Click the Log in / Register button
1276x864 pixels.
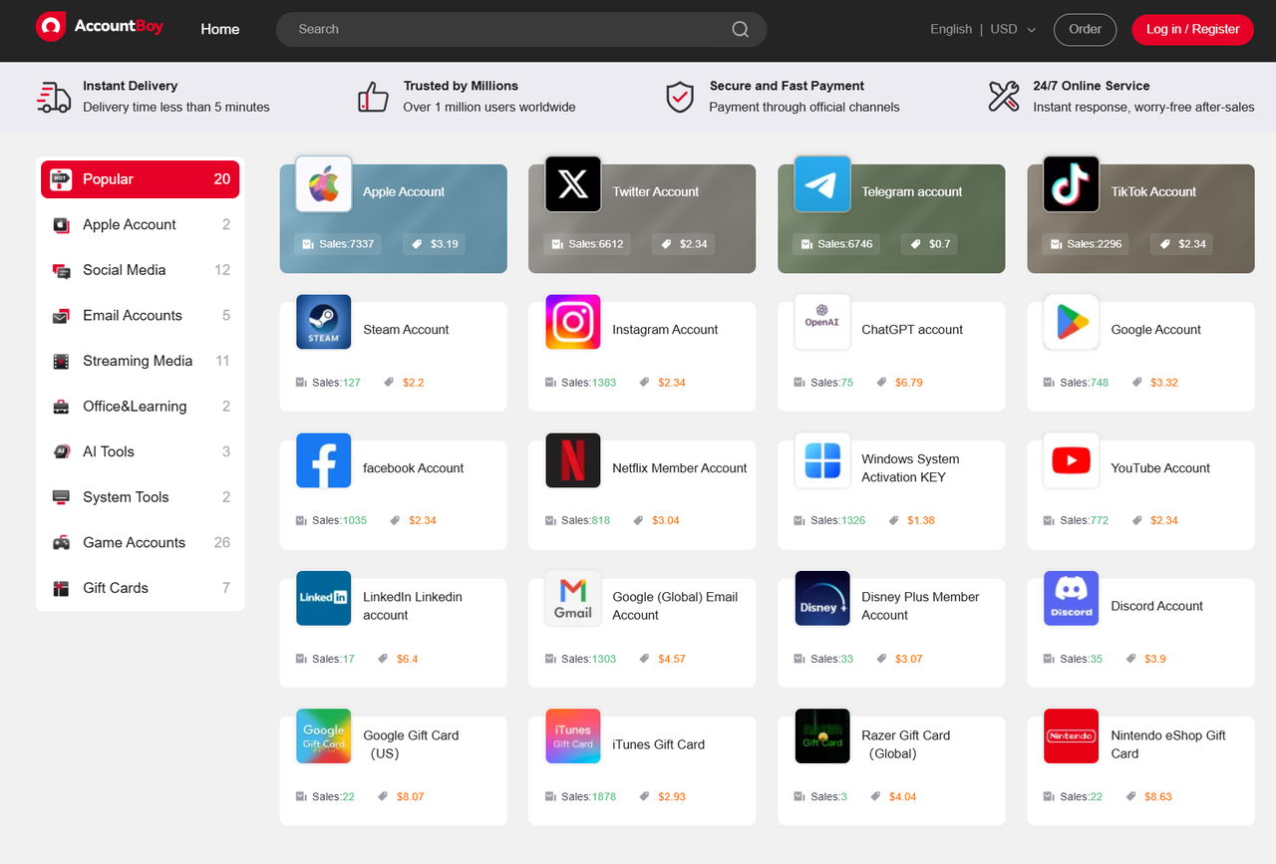1192,29
